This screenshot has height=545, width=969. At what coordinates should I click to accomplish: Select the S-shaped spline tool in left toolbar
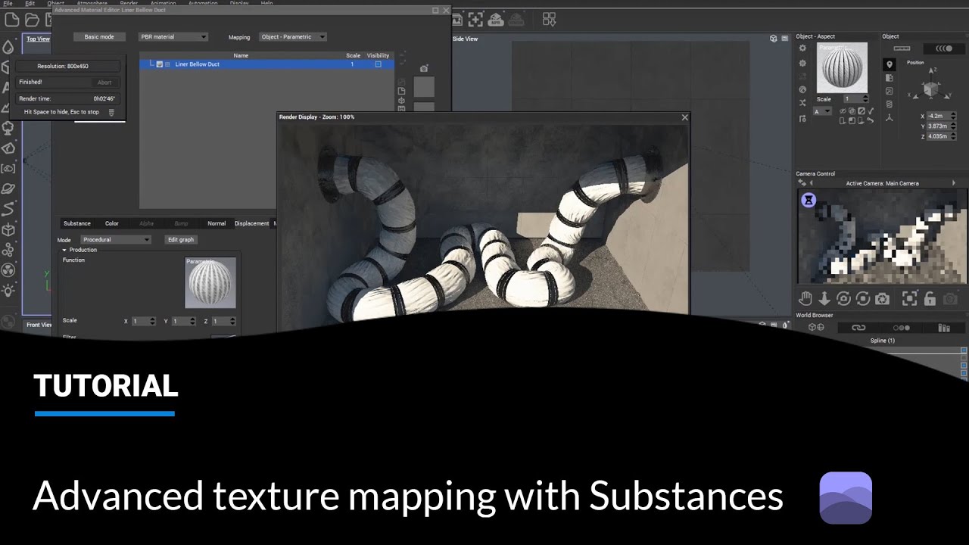click(x=8, y=209)
